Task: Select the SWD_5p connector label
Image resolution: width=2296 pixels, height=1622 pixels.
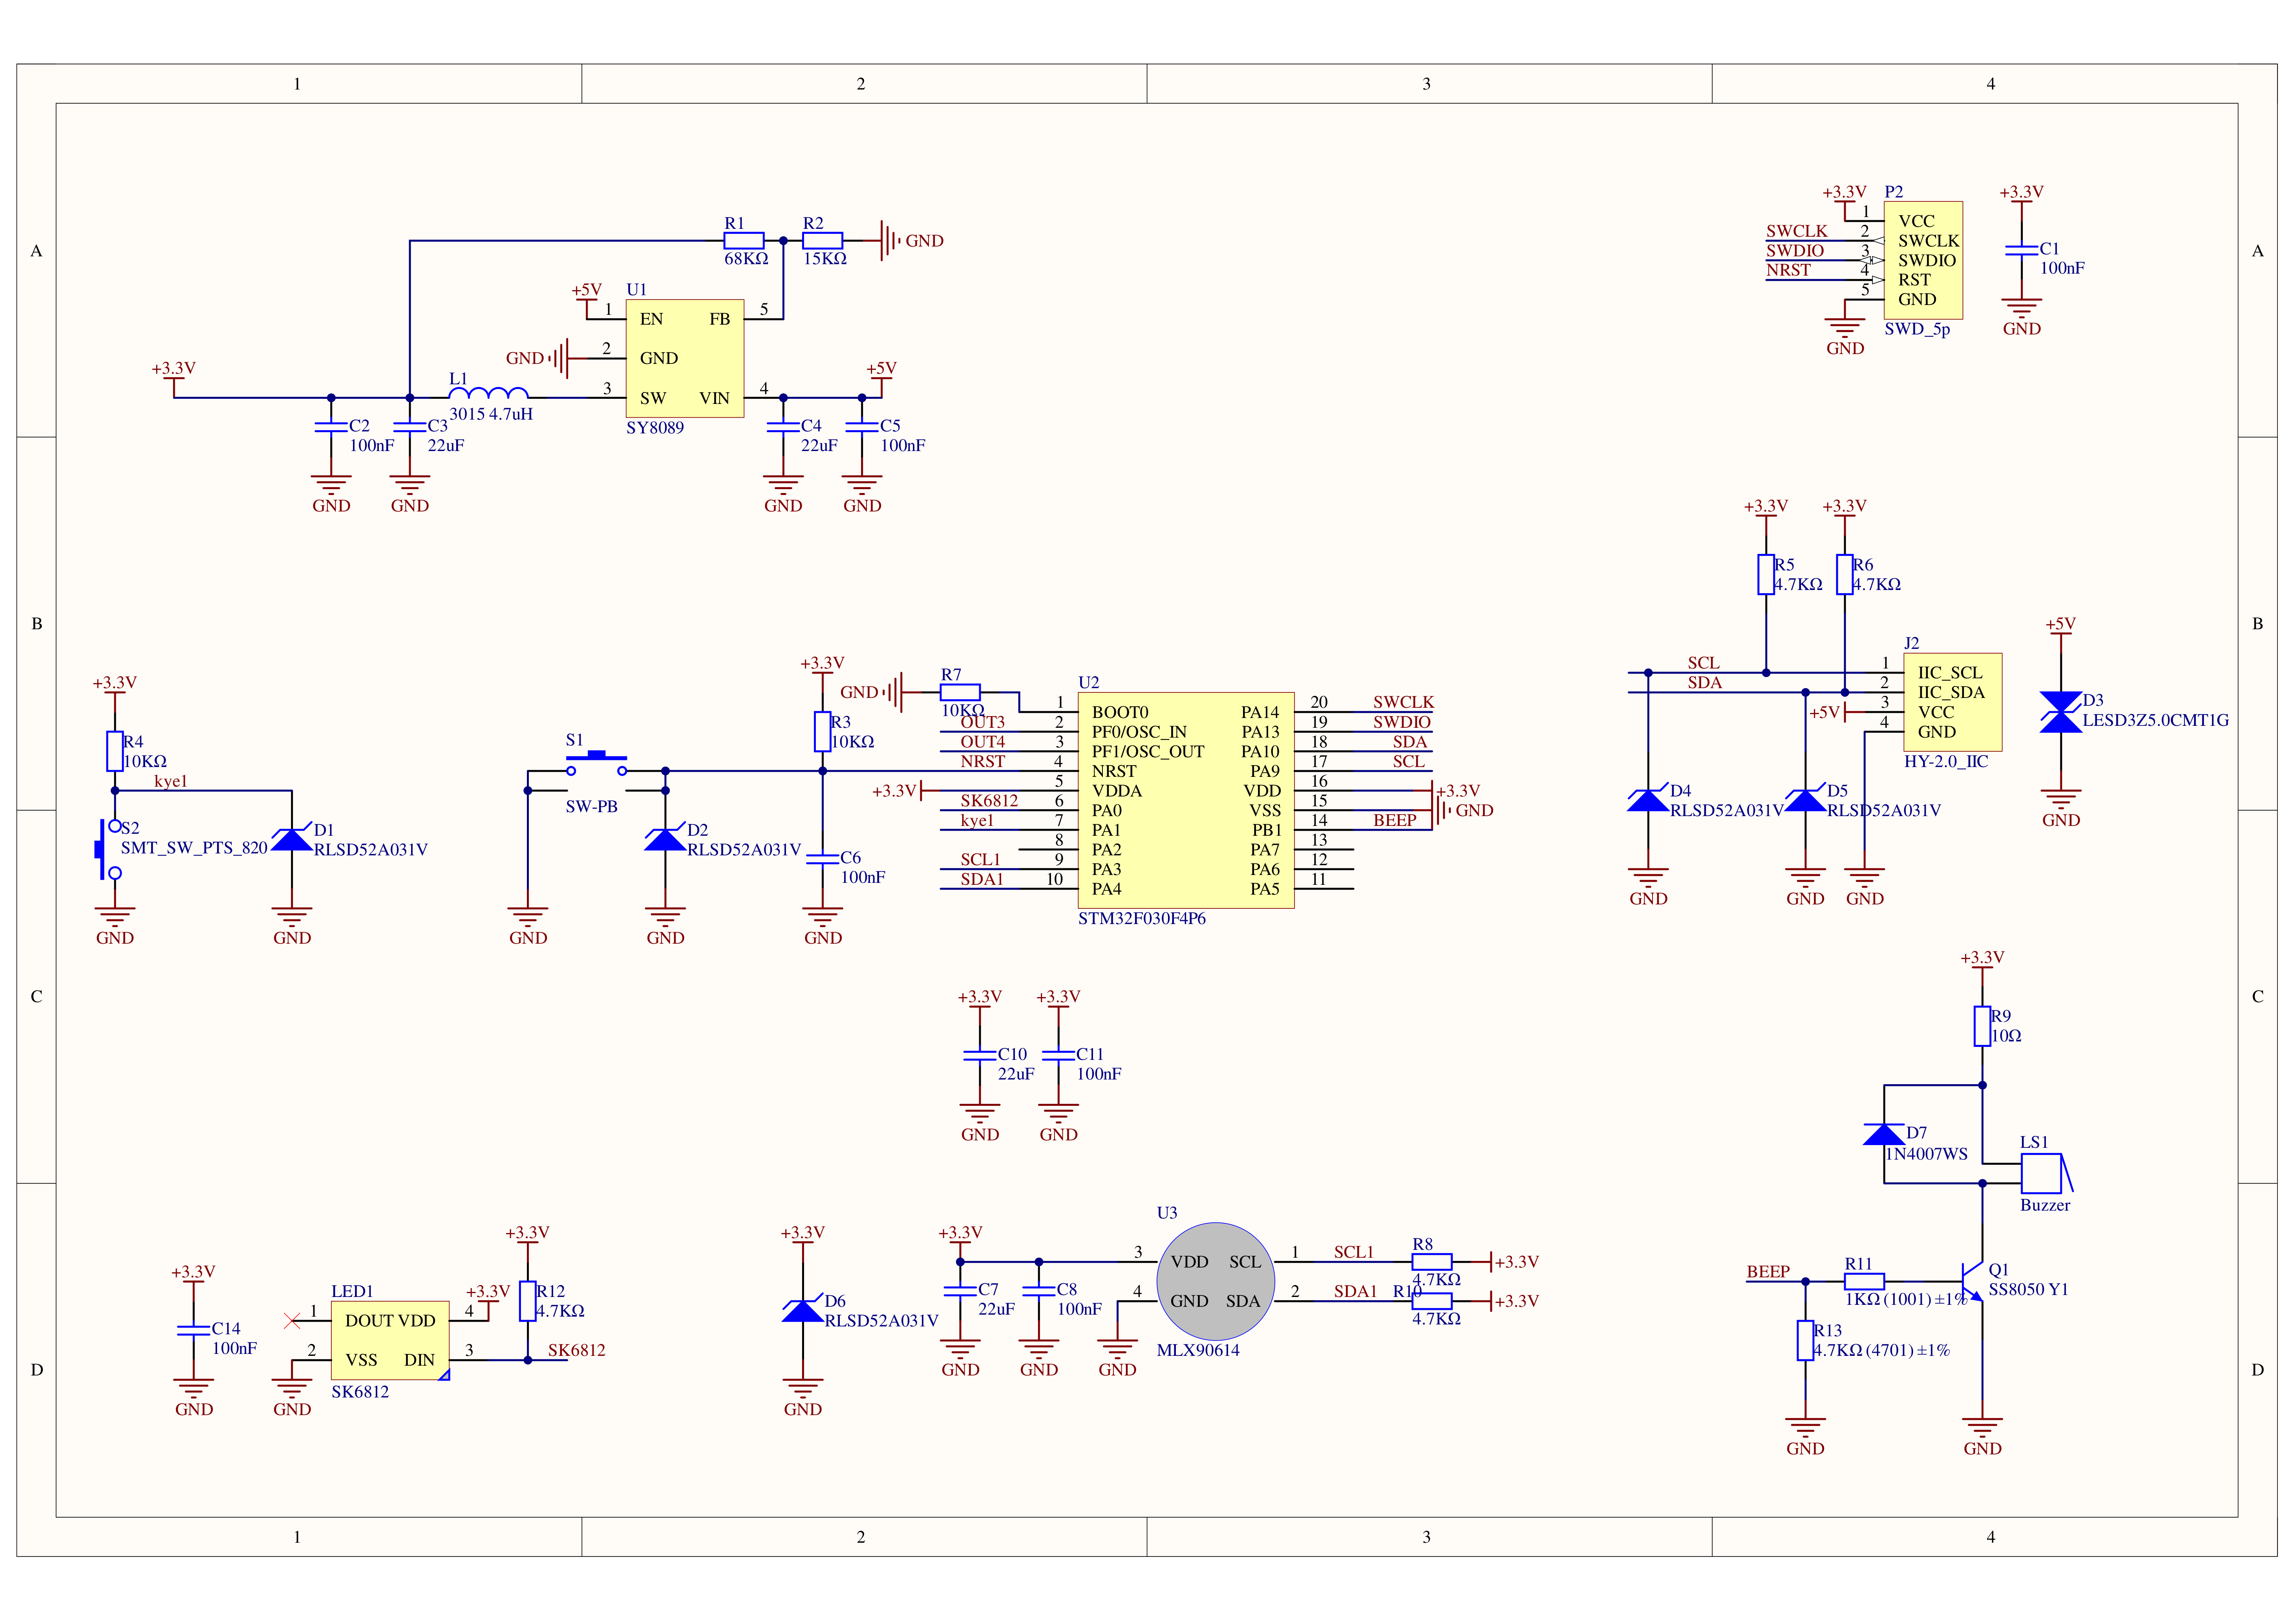Action: point(1917,329)
